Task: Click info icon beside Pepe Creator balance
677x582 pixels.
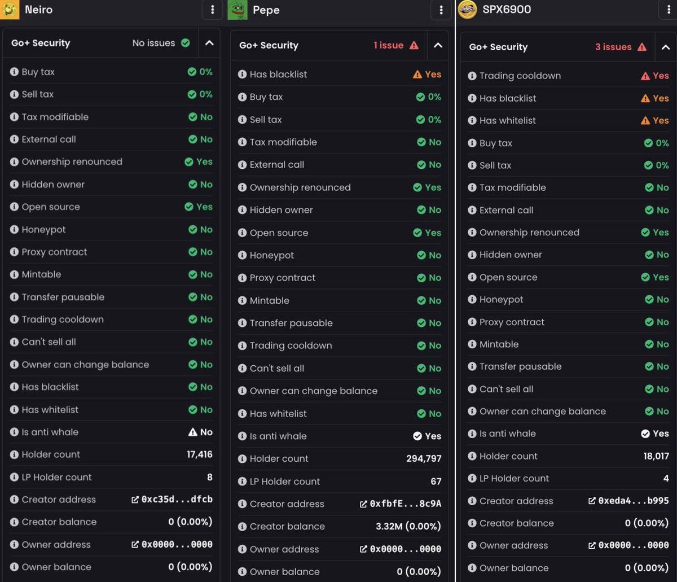Action: point(242,527)
